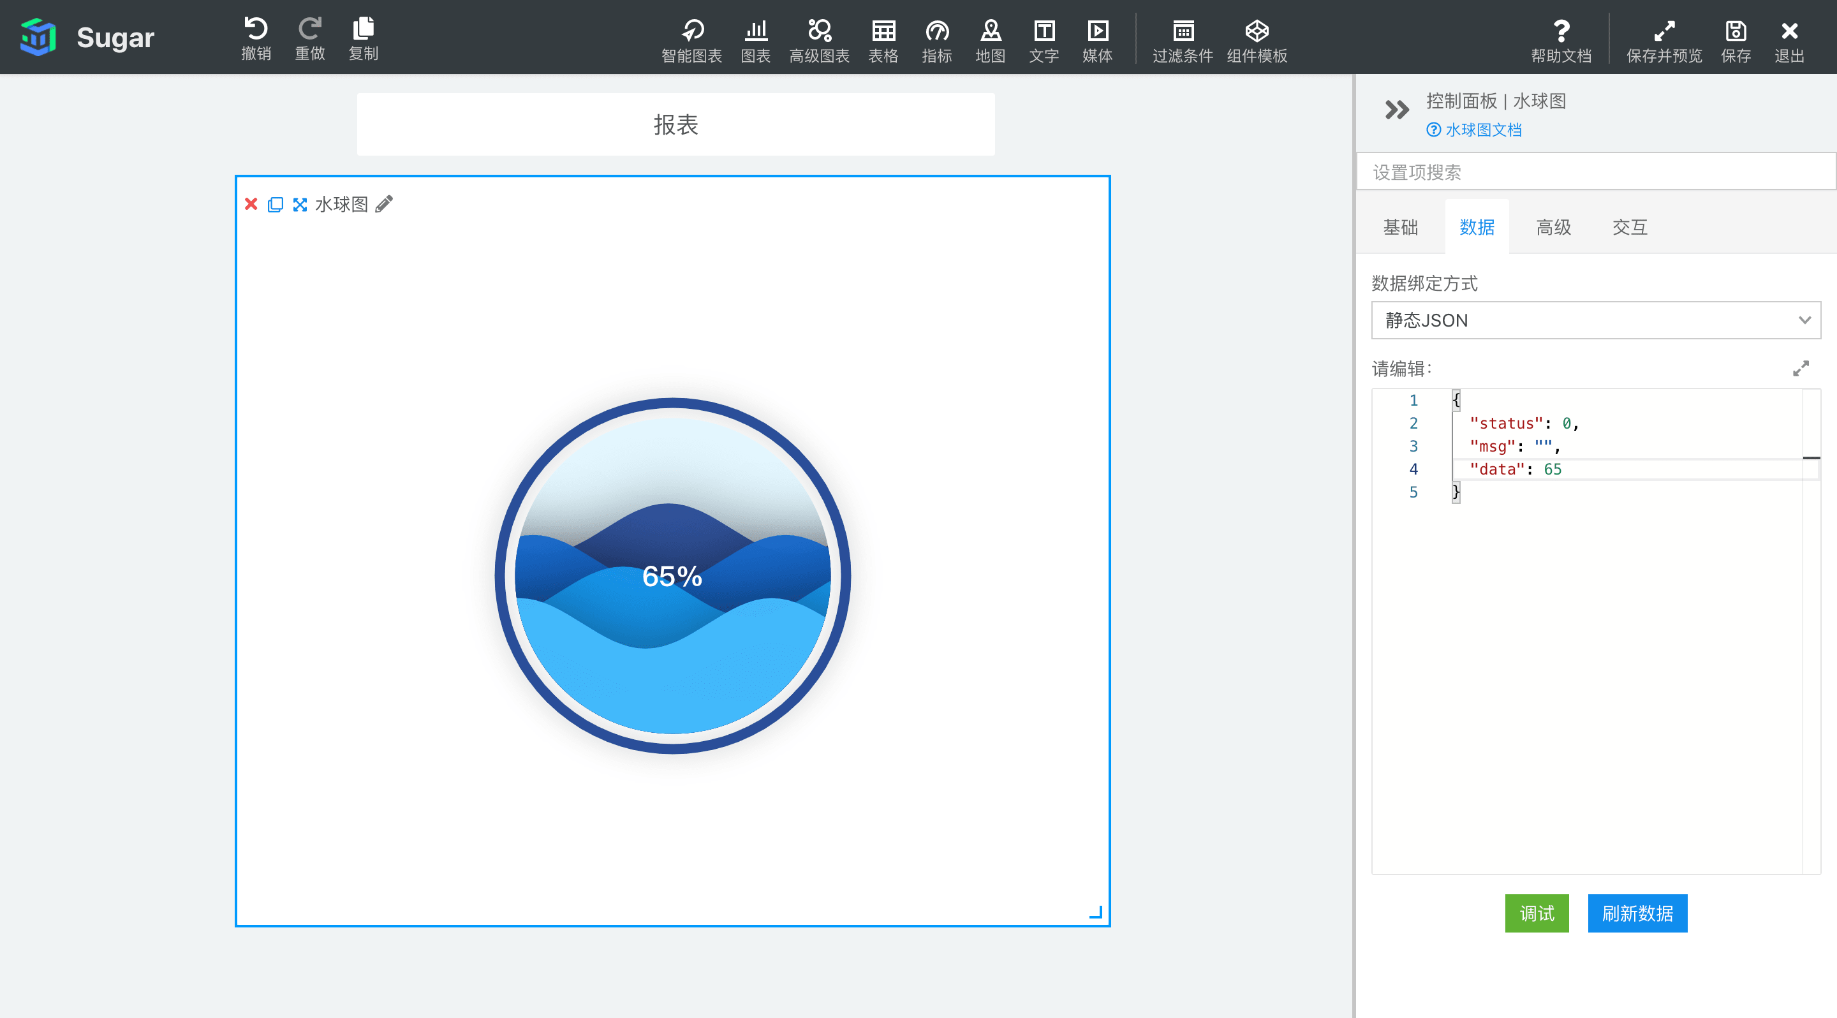Click the 报表 report title box
The height and width of the screenshot is (1018, 1837).
pos(676,125)
